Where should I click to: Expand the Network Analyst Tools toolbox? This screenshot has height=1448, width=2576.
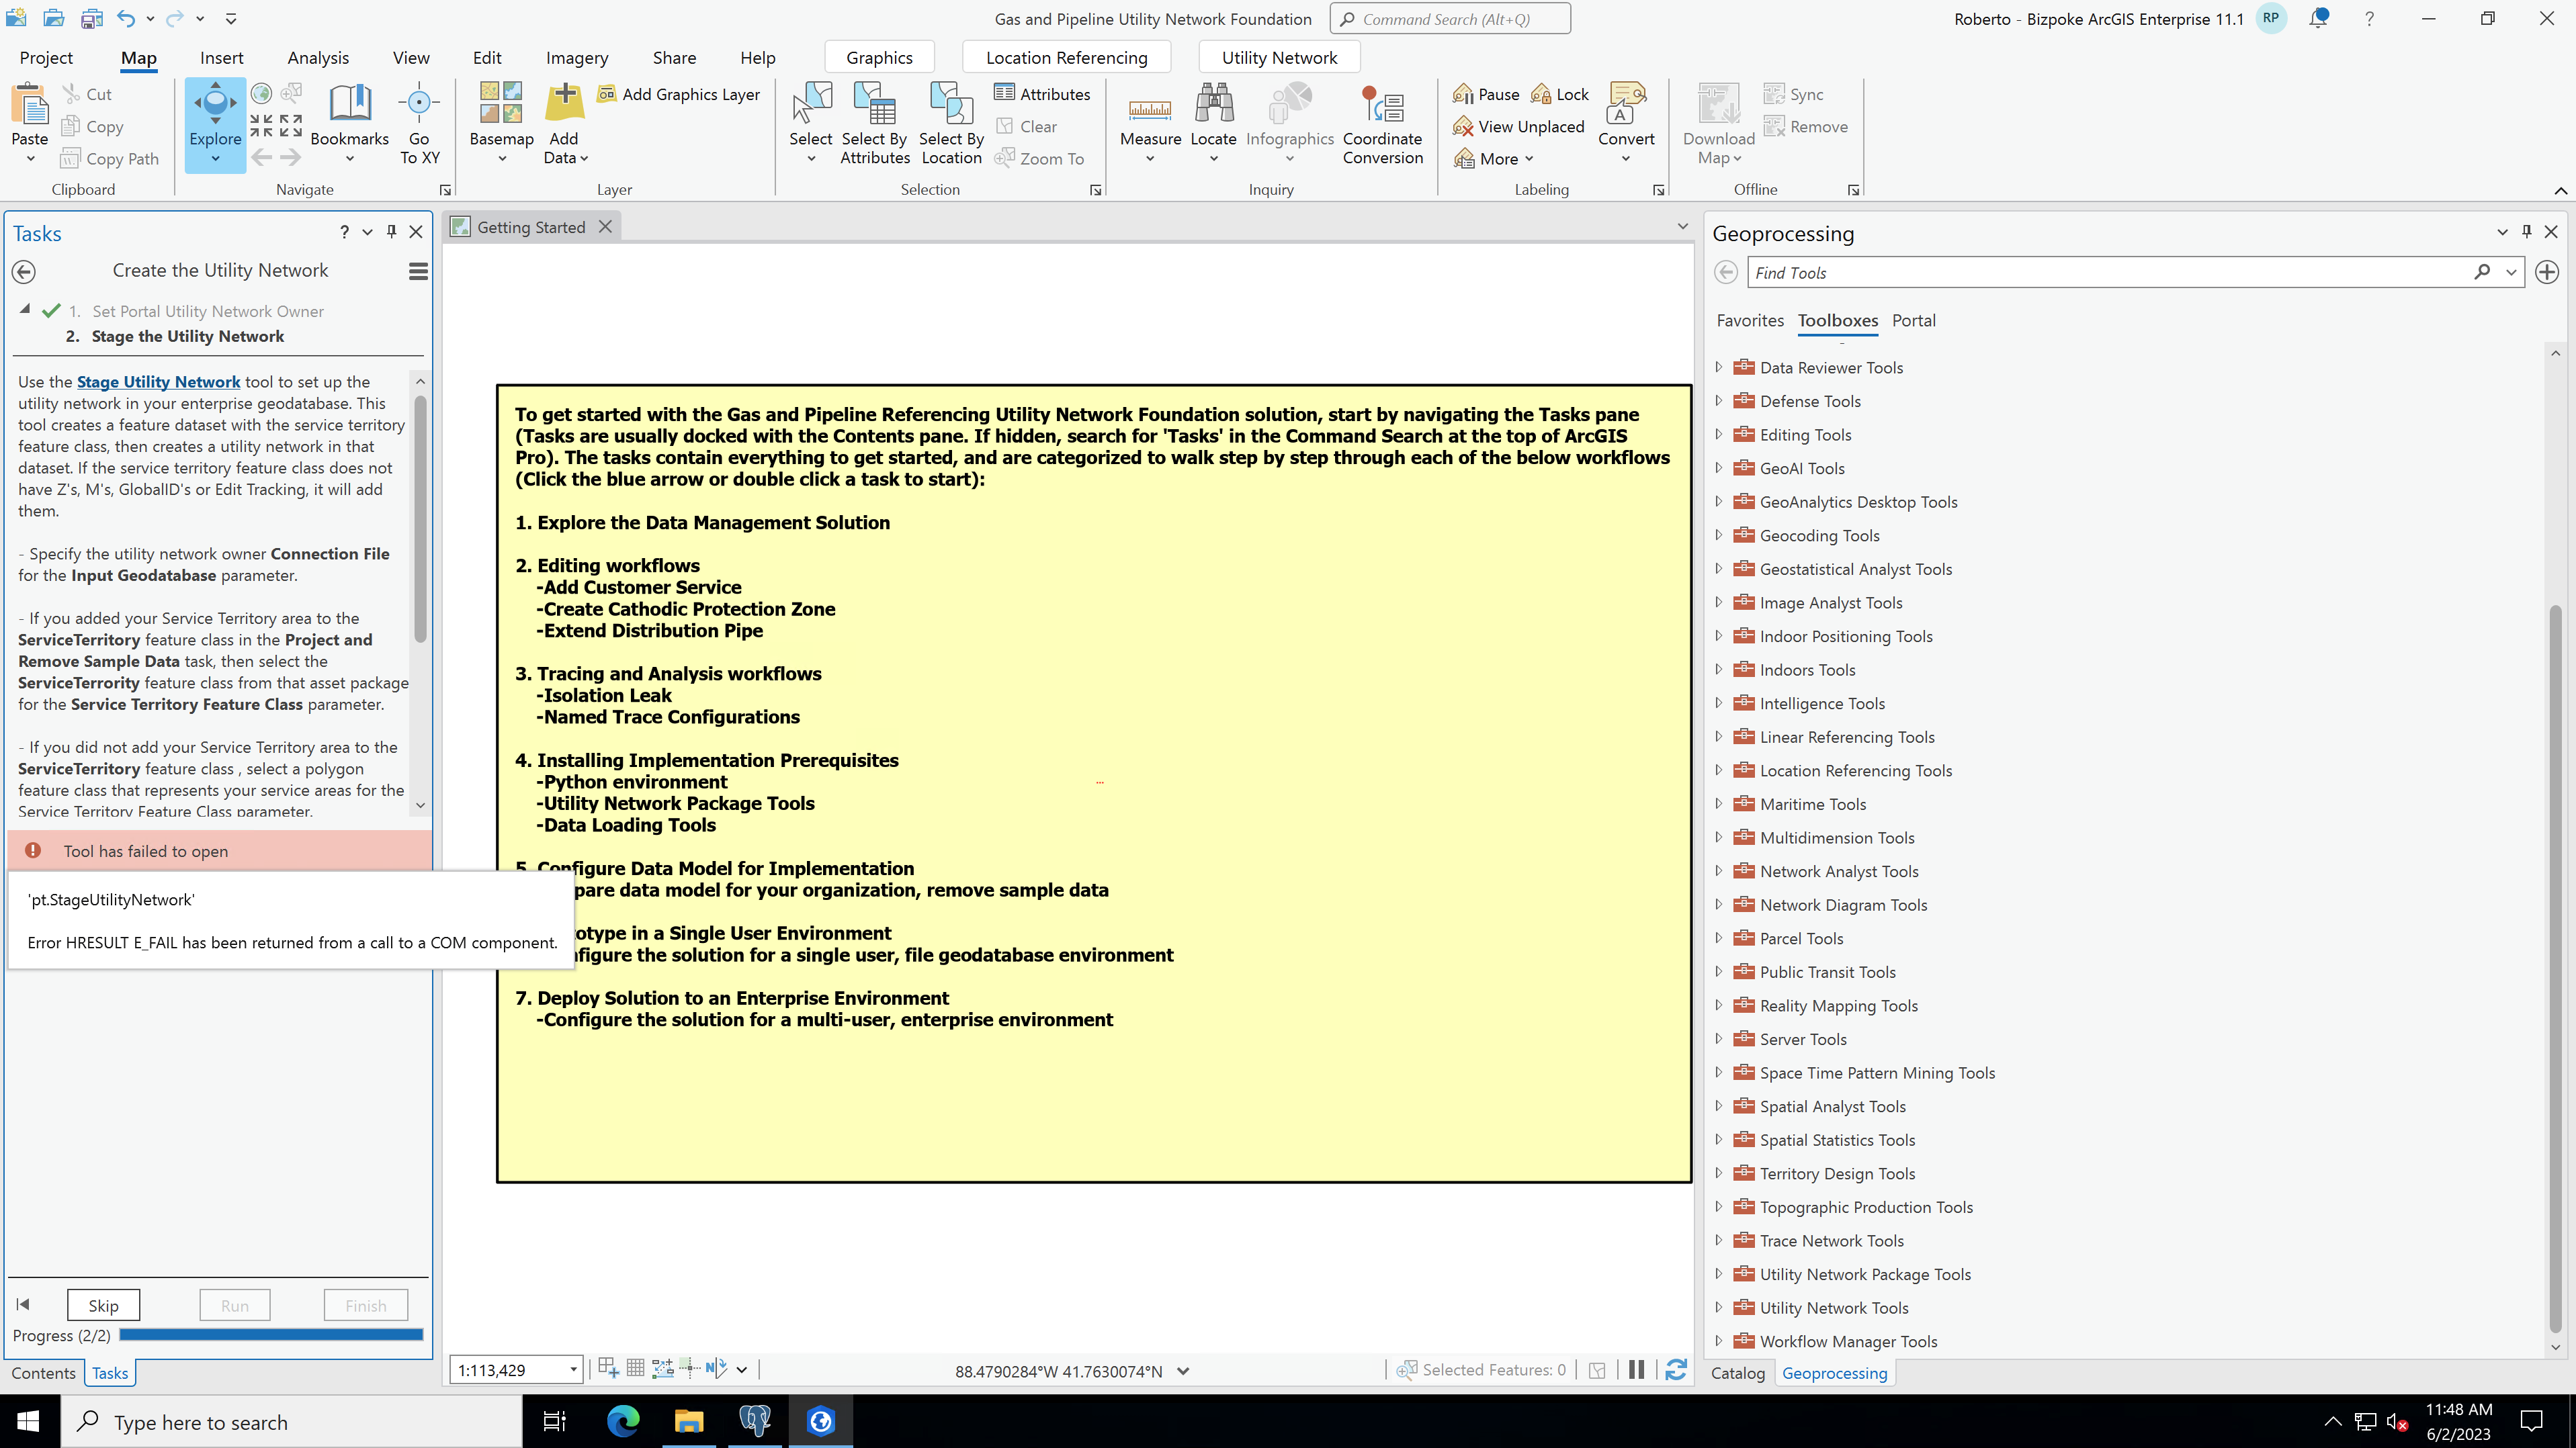(x=1719, y=870)
